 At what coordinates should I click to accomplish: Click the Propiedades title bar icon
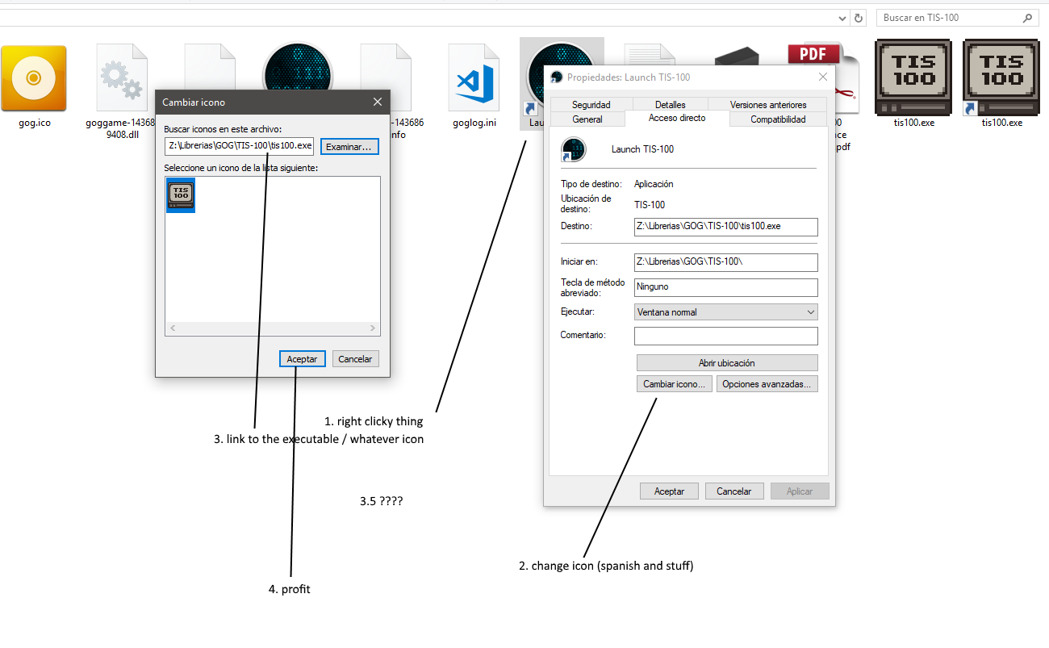[x=556, y=77]
